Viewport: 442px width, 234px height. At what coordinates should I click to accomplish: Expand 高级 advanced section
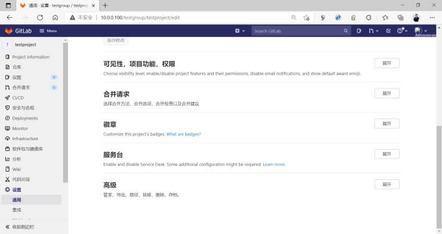tap(387, 184)
